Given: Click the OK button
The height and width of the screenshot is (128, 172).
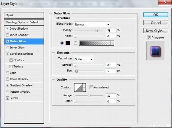Looking at the screenshot, I should [x=156, y=15].
